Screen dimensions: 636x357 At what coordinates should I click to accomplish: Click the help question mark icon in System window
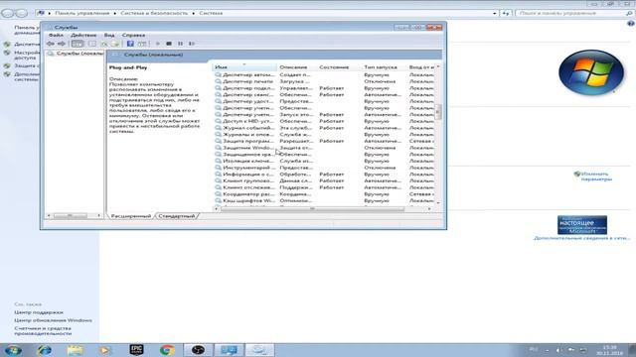pyautogui.click(x=631, y=24)
